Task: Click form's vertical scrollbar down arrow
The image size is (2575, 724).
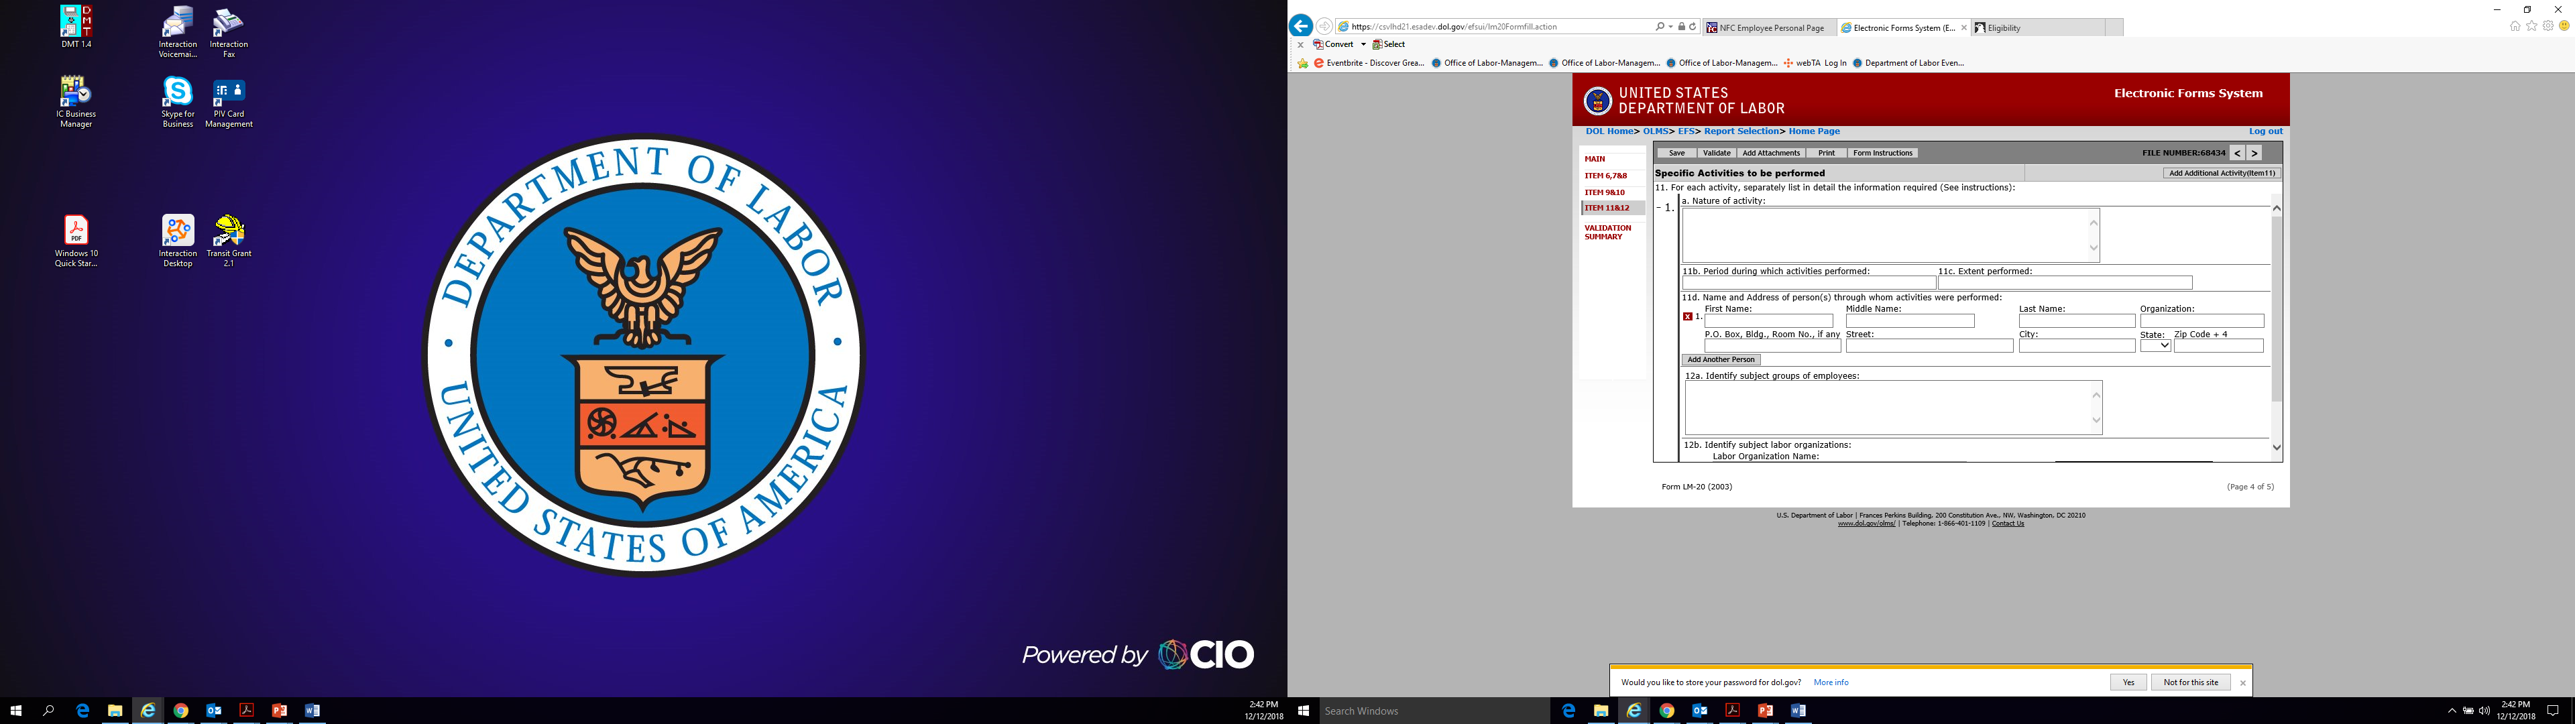Action: tap(2276, 447)
